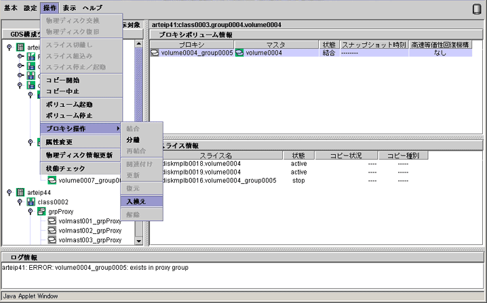
Task: Click the disk icon at top-right corner
Action: click(476, 9)
